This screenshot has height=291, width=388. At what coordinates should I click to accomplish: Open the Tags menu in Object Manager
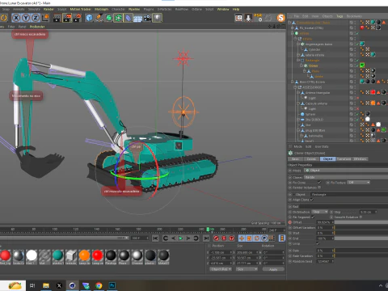coord(339,16)
